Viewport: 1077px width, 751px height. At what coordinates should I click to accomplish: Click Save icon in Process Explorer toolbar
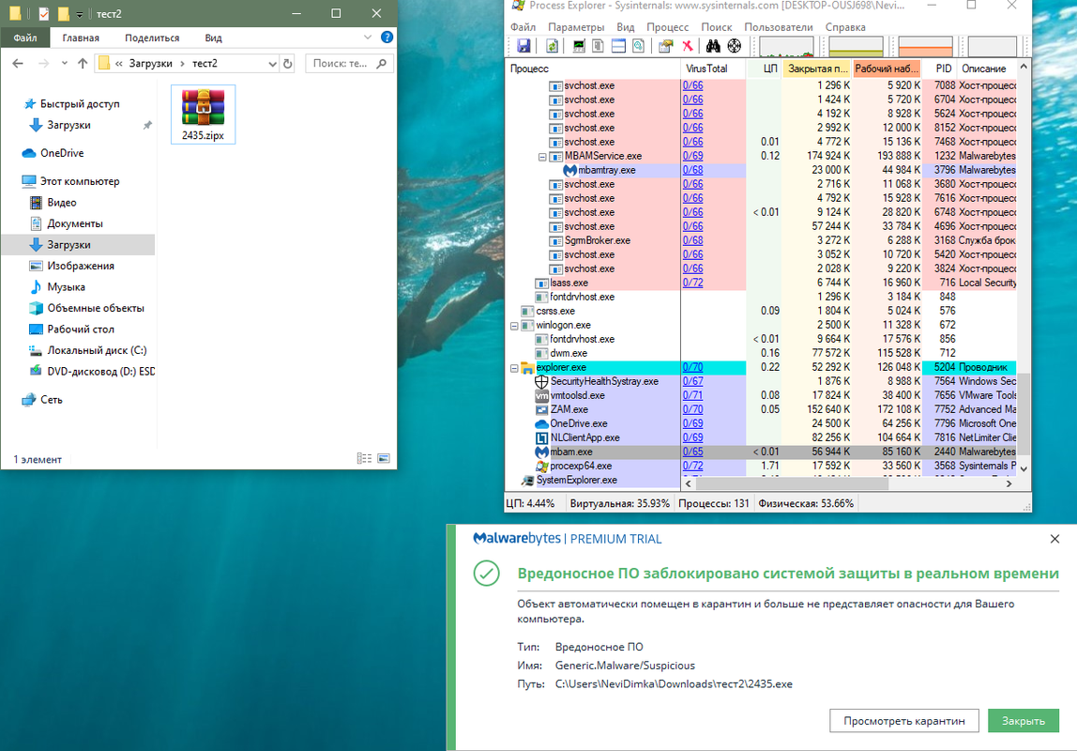(x=523, y=46)
